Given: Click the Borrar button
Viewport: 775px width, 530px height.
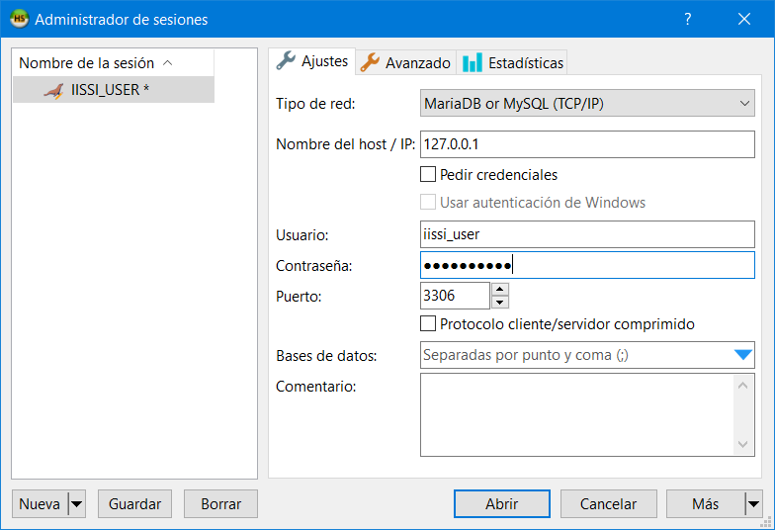Looking at the screenshot, I should [221, 504].
